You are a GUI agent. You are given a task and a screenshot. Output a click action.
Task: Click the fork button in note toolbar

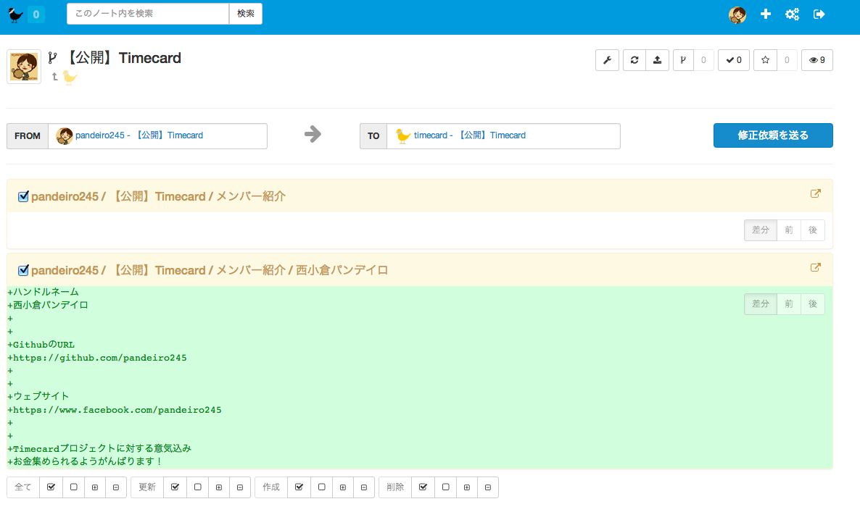point(683,60)
